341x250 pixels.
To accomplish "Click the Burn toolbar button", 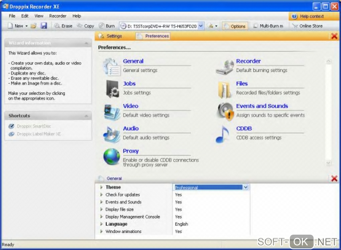I will pyautogui.click(x=107, y=26).
